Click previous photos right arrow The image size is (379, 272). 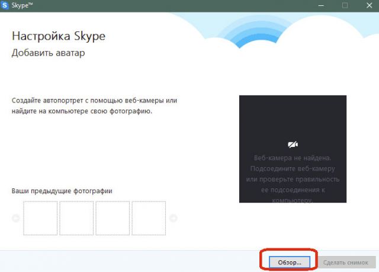tap(173, 218)
